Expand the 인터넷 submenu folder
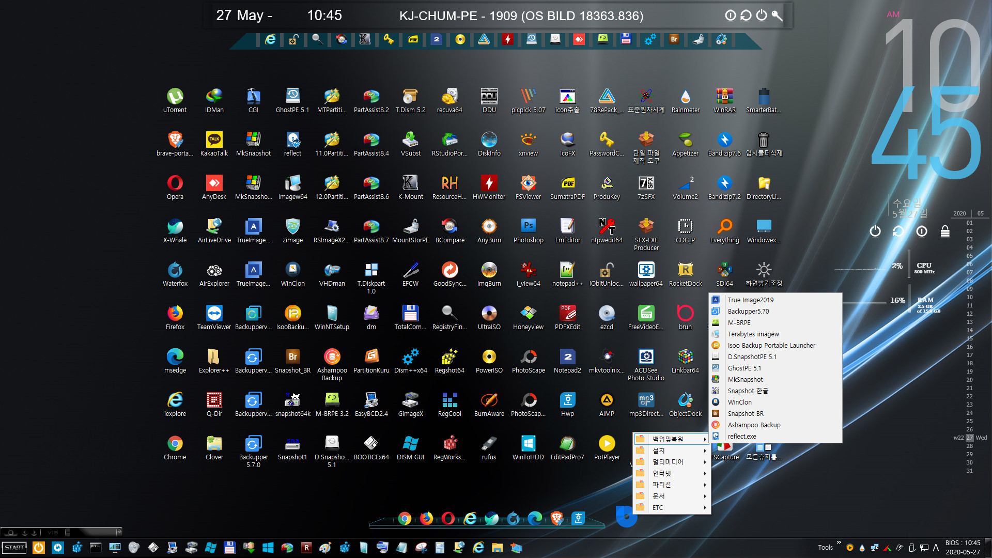The width and height of the screenshot is (992, 558). (672, 473)
